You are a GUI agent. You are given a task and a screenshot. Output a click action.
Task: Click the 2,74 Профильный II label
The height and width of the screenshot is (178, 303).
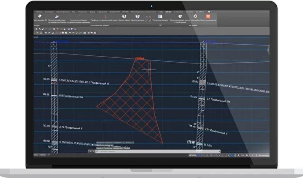pos(71,127)
